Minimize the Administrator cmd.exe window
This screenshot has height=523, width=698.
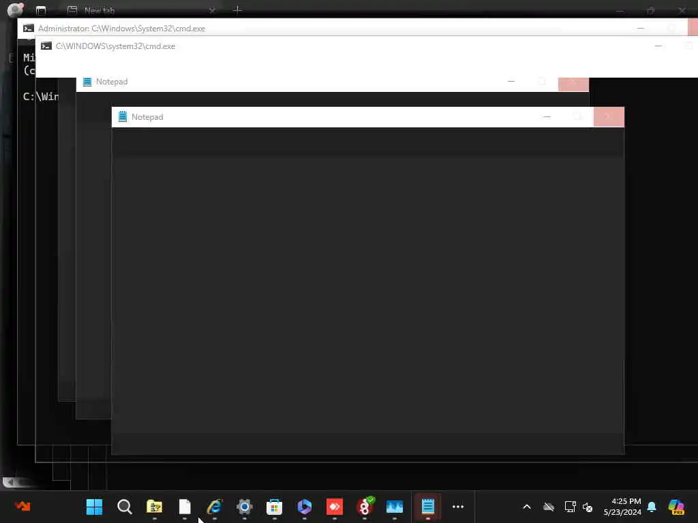pos(641,28)
